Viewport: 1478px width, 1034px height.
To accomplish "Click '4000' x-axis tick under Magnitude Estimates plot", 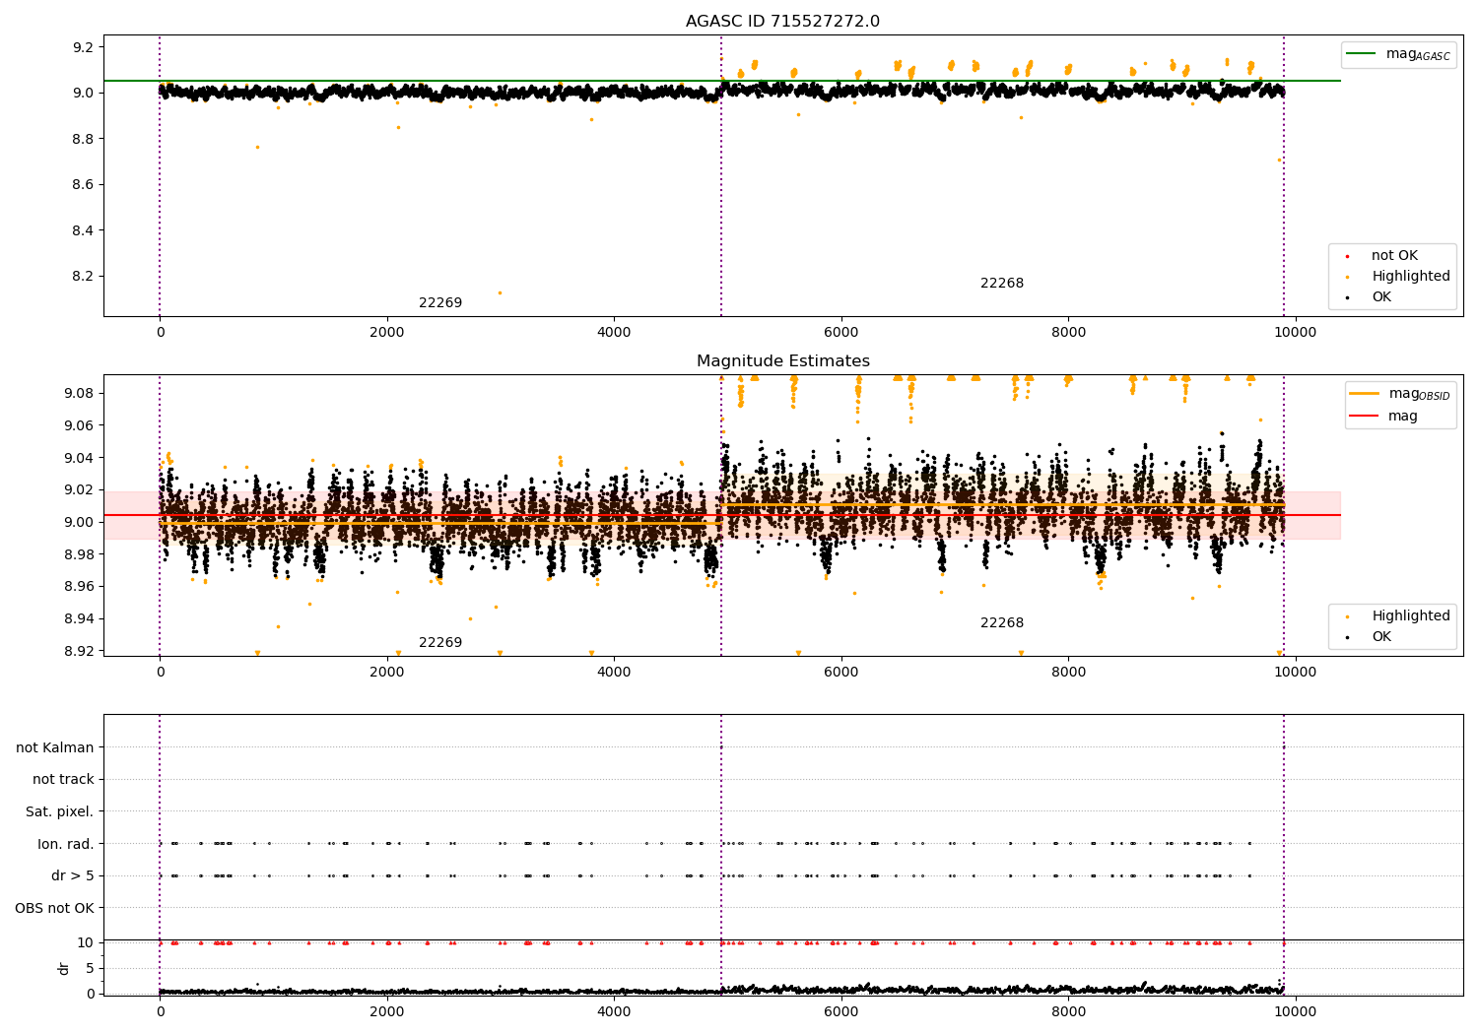I will coord(614,673).
